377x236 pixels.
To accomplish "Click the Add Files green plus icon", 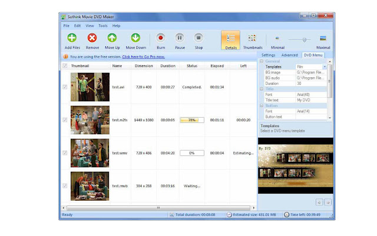I will click(72, 38).
